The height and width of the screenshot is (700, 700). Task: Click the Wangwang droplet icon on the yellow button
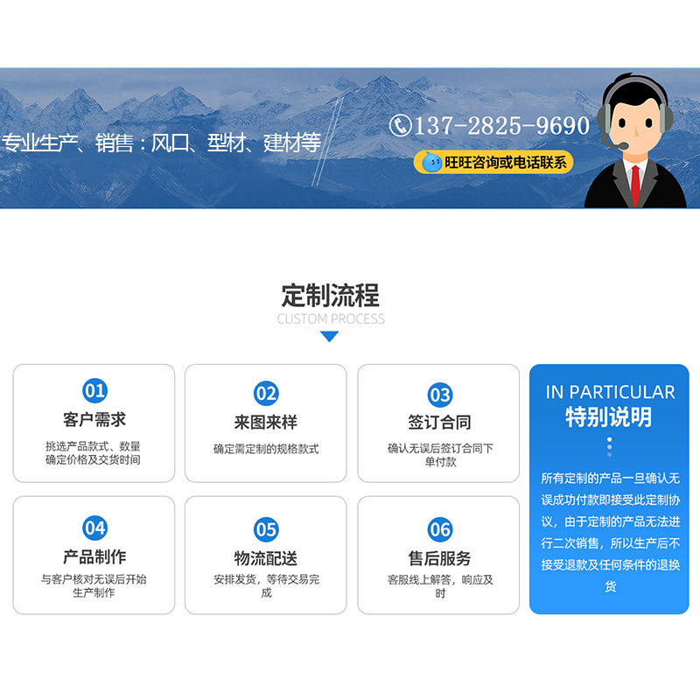434,160
